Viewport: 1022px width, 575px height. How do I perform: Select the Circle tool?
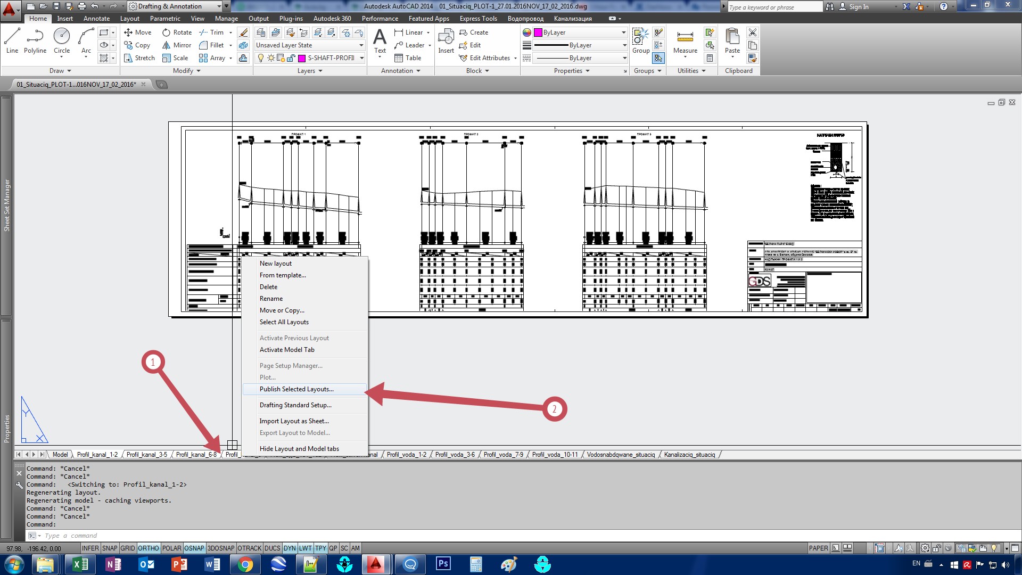pyautogui.click(x=62, y=42)
